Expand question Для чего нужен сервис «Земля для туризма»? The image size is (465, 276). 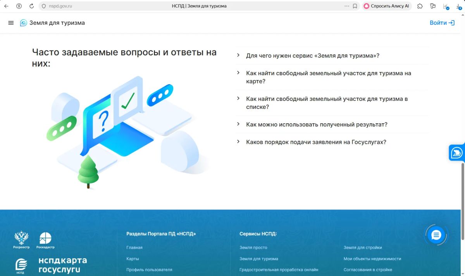tap(333, 56)
